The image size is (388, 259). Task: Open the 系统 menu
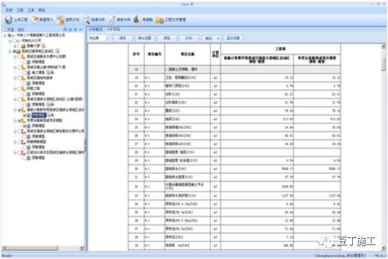pos(9,10)
